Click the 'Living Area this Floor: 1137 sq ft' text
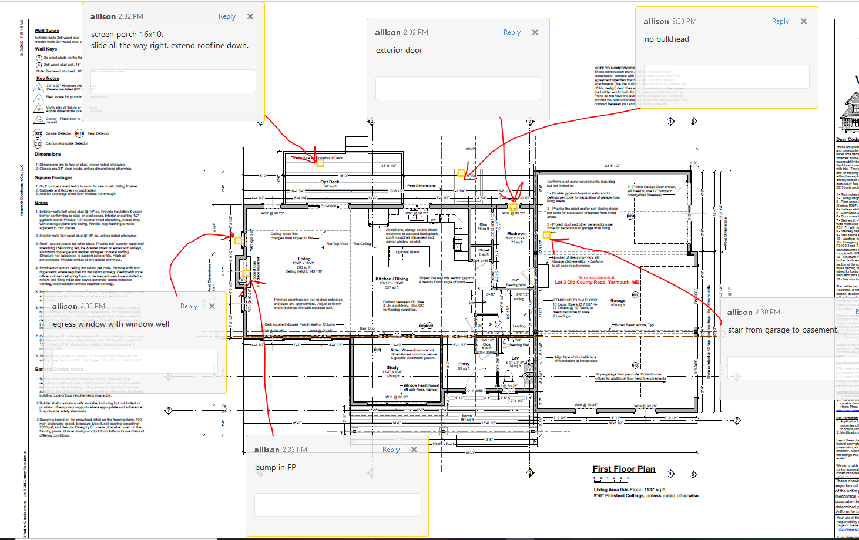 [629, 489]
